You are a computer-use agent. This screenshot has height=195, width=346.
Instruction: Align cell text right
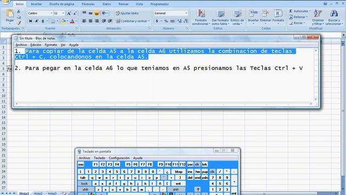click(97, 21)
